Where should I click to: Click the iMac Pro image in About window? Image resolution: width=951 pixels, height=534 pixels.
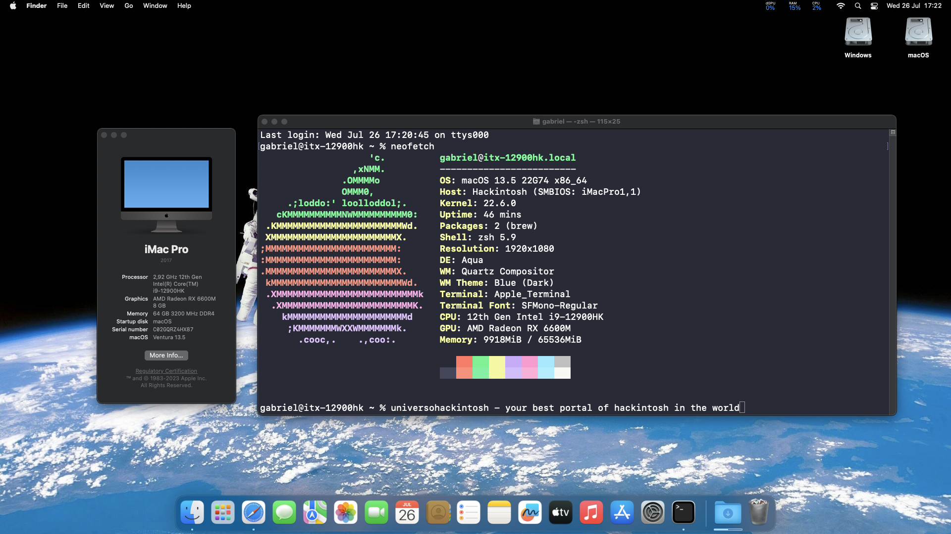click(x=166, y=195)
